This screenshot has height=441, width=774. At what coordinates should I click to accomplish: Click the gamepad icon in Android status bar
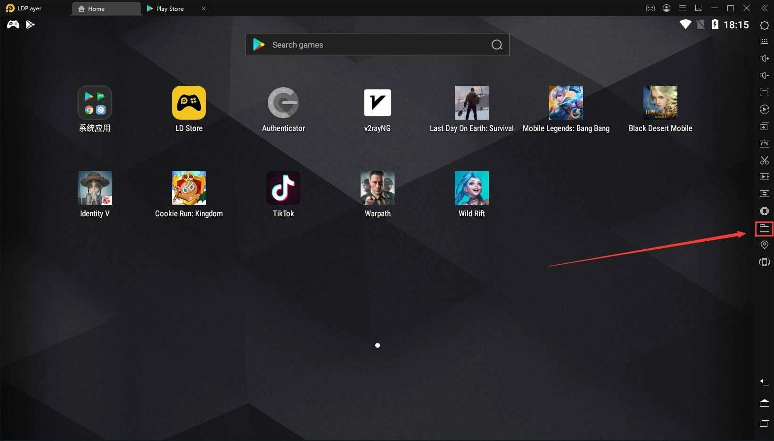(x=13, y=24)
